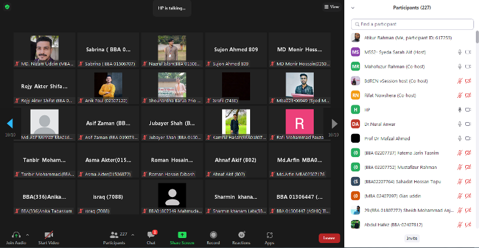Start Video camera icon

click(x=49, y=235)
